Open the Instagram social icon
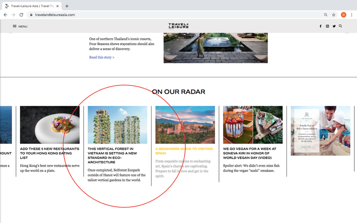The width and height of the screenshot is (357, 223). [x=327, y=26]
